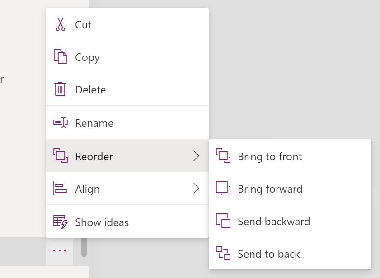The width and height of the screenshot is (380, 278).
Task: Open the three-dots more options button
Action: click(x=60, y=250)
